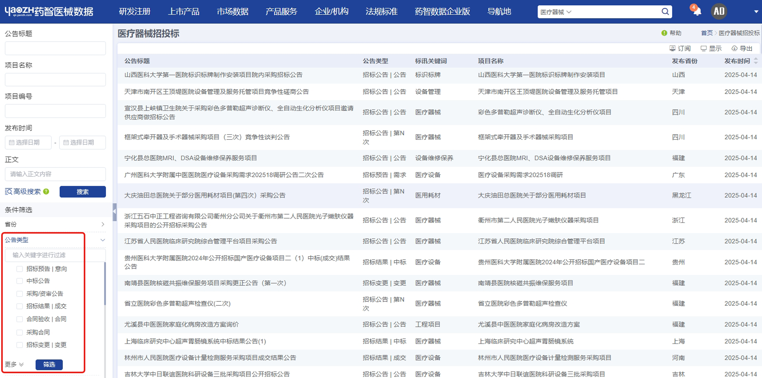762x378 pixels.
Task: Click 标讯关键词 column header
Action: pos(431,61)
